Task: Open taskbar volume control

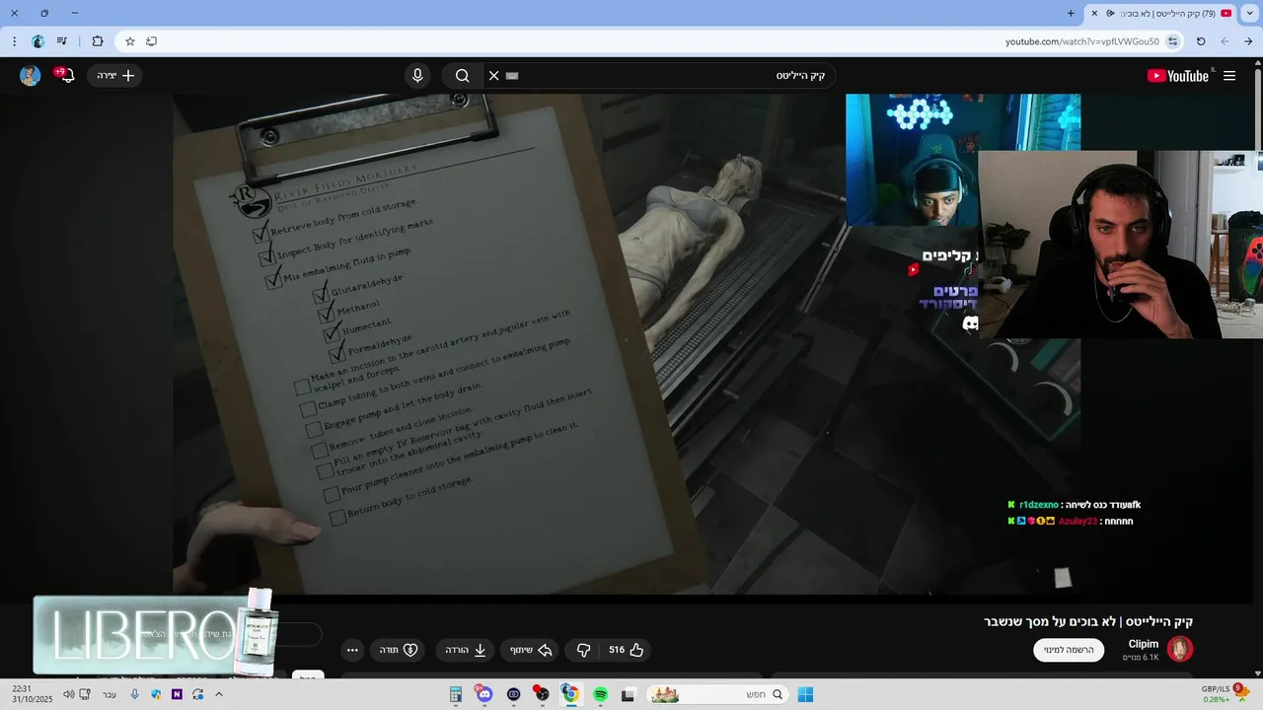Action: (69, 694)
